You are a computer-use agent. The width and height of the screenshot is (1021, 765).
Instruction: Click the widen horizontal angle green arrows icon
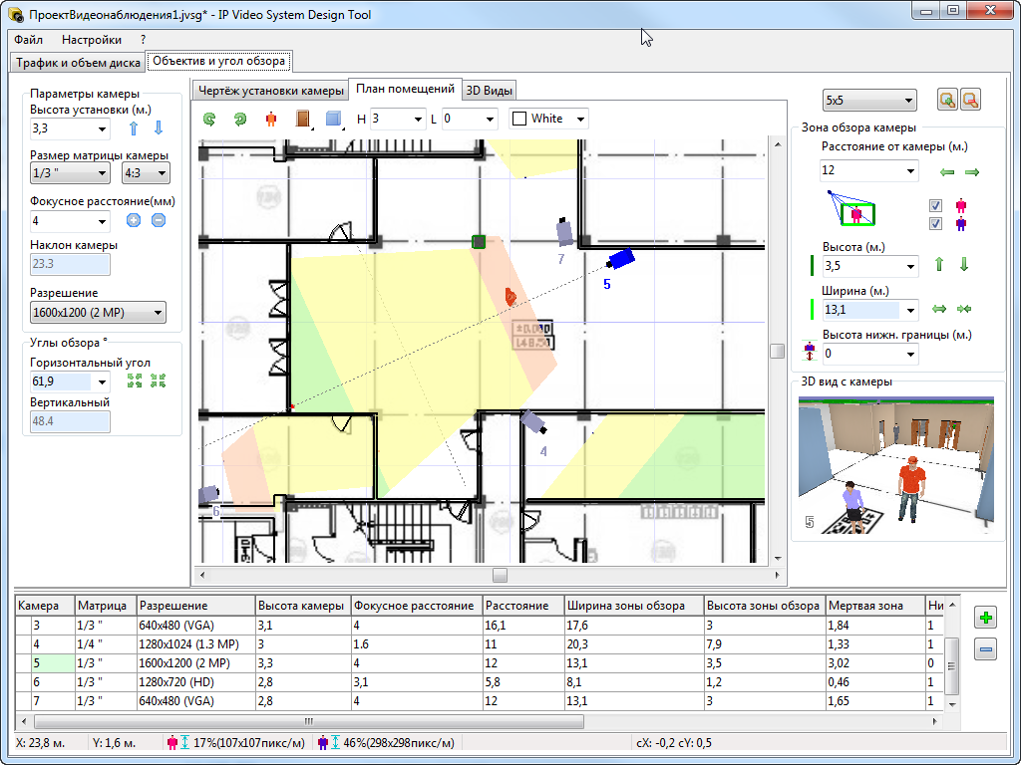pos(134,381)
